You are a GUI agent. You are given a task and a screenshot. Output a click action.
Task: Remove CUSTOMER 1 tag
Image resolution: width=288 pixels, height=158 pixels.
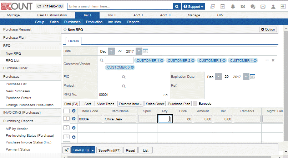point(162,60)
